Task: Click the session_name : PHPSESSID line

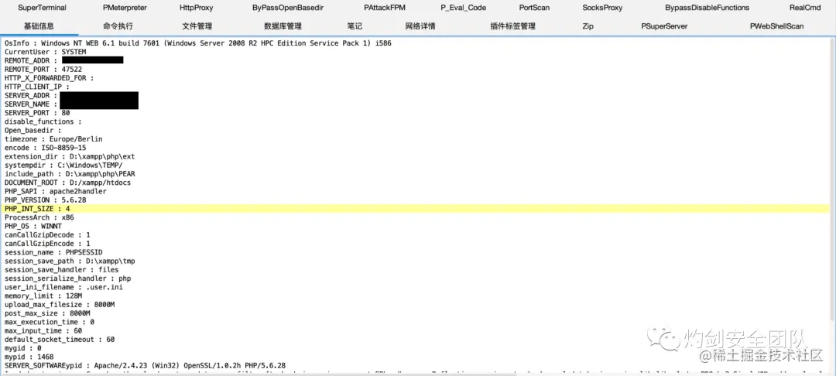Action: click(x=53, y=252)
